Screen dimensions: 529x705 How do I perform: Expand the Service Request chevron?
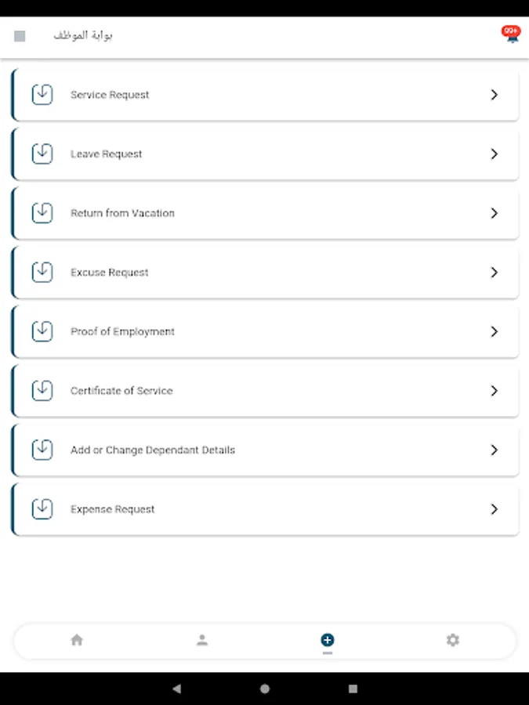point(494,95)
